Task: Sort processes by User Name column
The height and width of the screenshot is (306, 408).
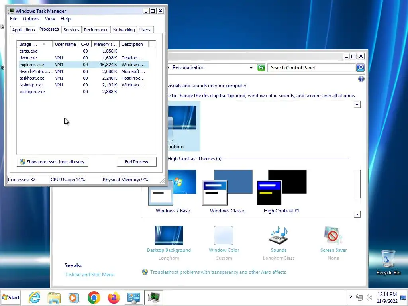Action: 65,44
